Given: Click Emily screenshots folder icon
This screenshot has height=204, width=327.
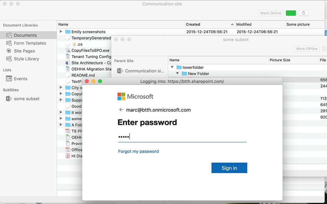Looking at the screenshot, I should [x=68, y=32].
